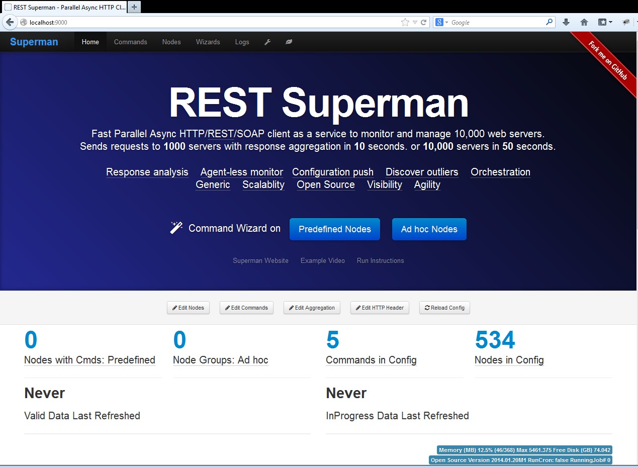
Task: Reload the page with the refresh icon
Action: tap(424, 22)
